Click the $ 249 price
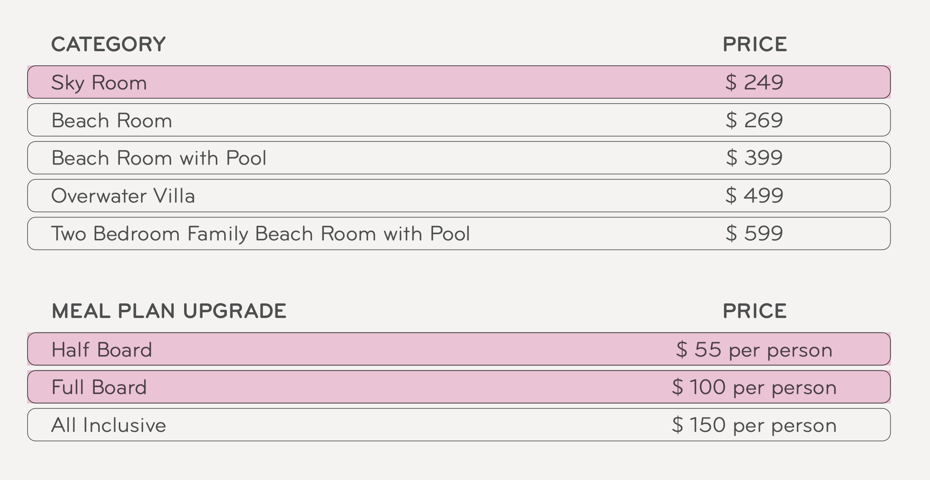 pyautogui.click(x=754, y=83)
